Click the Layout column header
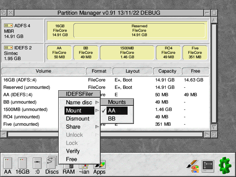 [133, 71]
